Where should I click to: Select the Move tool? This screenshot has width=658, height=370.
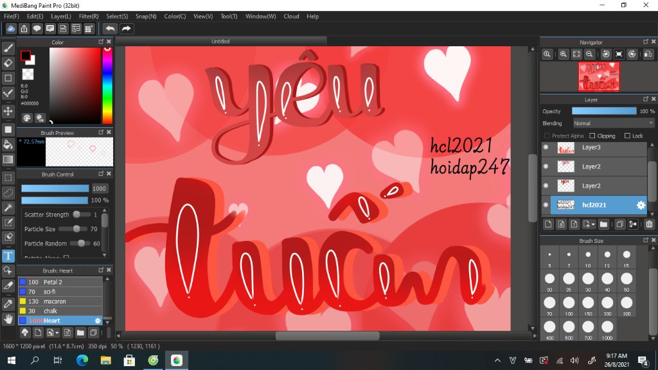tap(8, 111)
